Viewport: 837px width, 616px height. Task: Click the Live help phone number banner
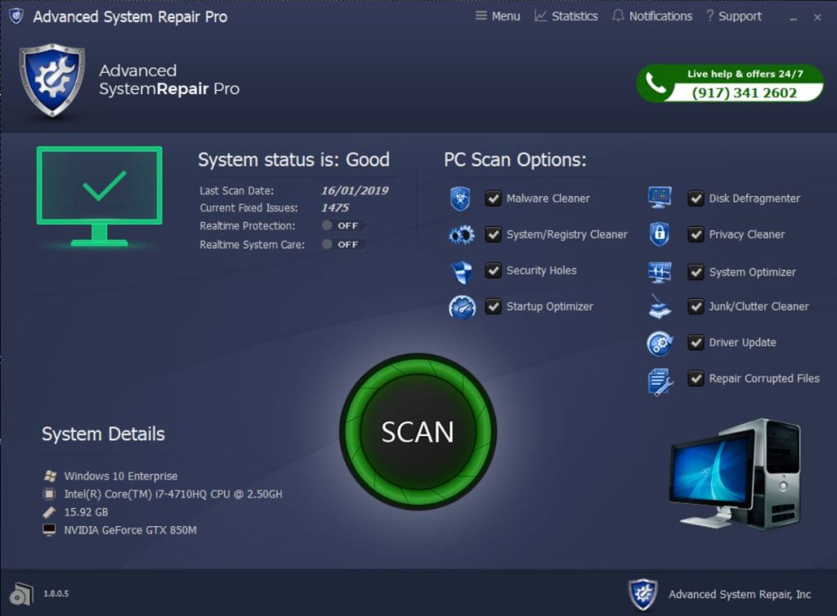click(x=729, y=84)
